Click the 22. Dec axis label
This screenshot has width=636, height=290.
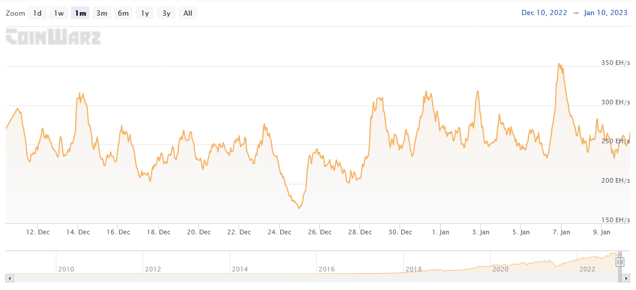(x=240, y=232)
